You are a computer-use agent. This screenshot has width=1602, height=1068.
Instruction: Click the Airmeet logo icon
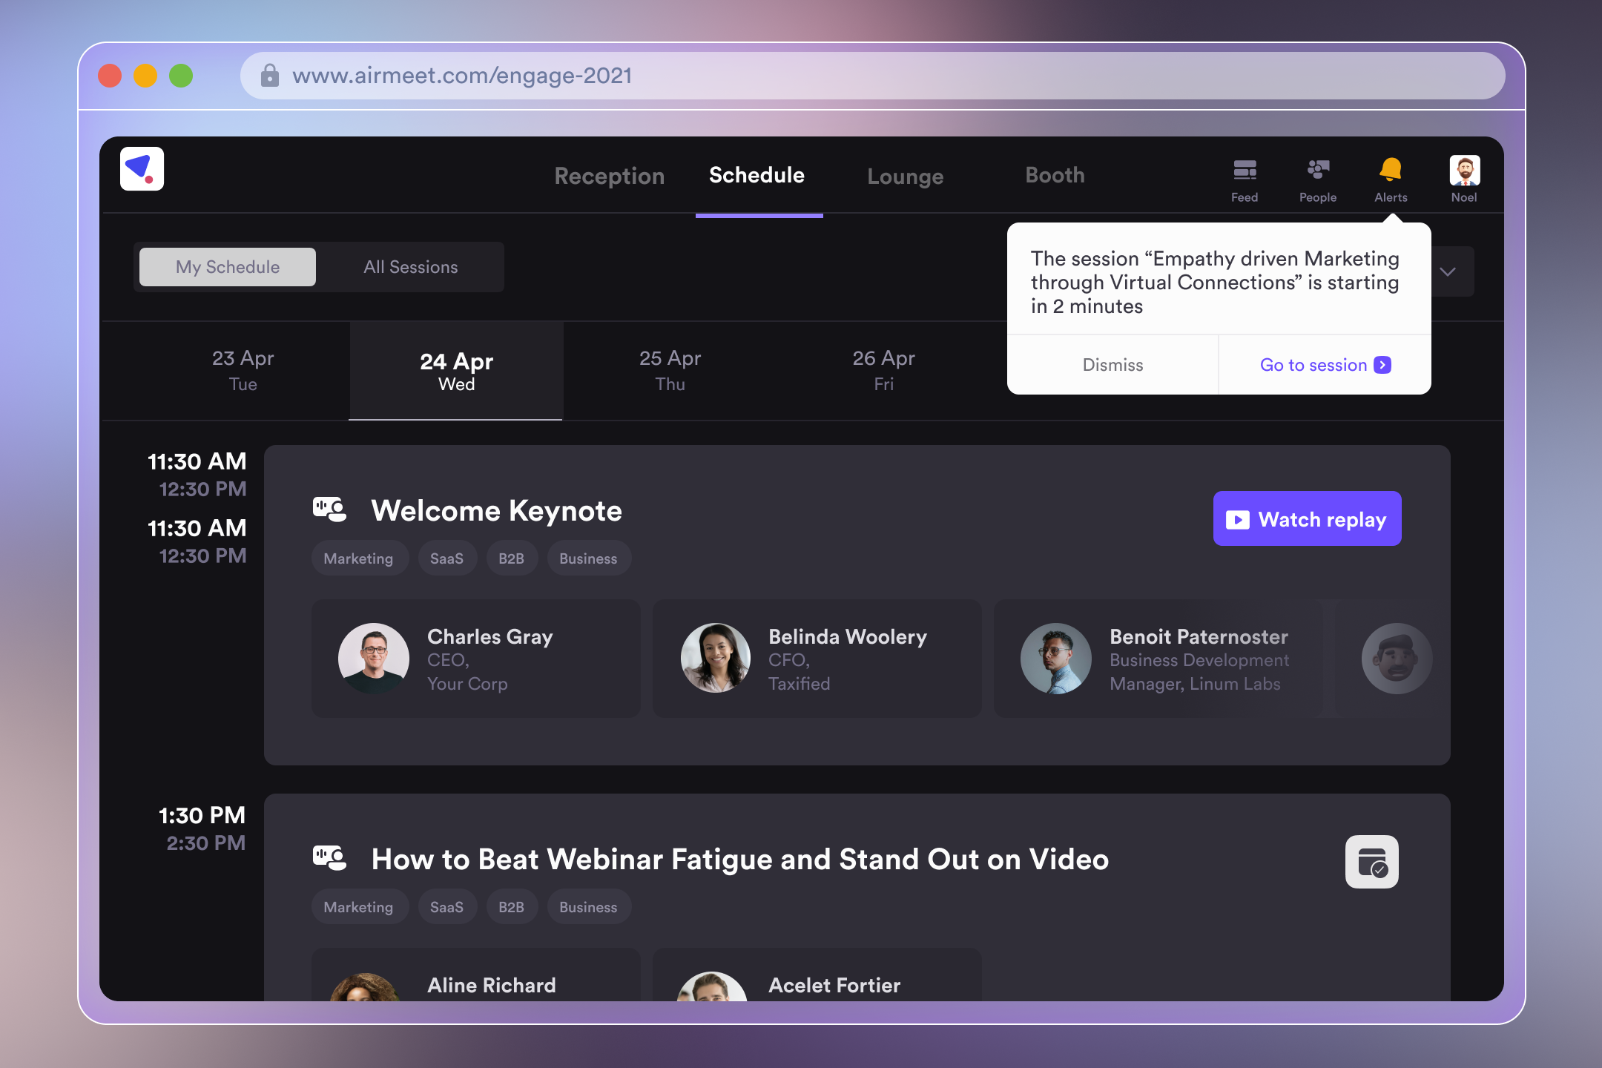click(142, 170)
